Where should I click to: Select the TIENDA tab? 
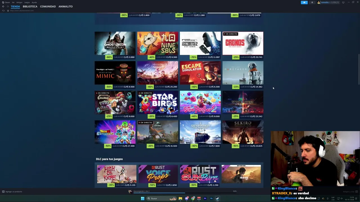[15, 6]
